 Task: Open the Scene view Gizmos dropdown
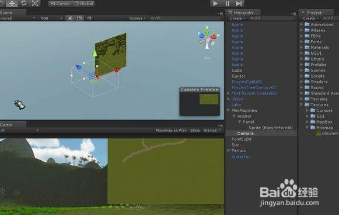coord(137,18)
